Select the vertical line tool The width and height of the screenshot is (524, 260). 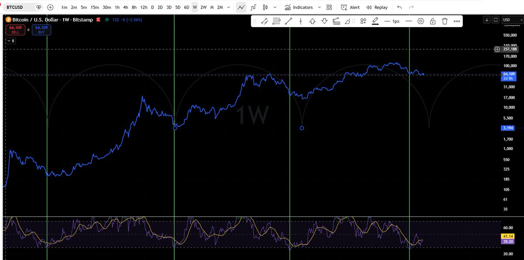pos(300,21)
